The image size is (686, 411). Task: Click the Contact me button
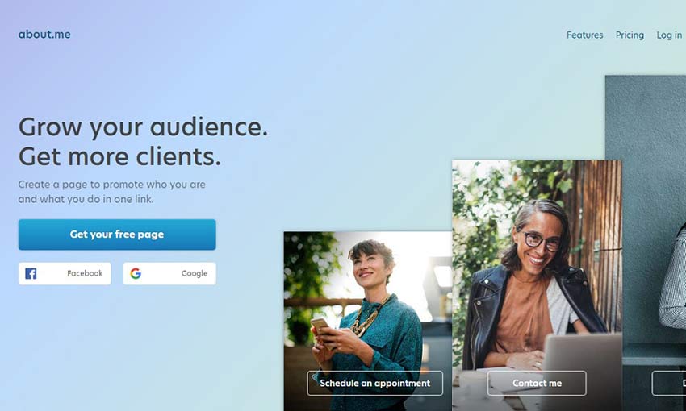coord(537,383)
